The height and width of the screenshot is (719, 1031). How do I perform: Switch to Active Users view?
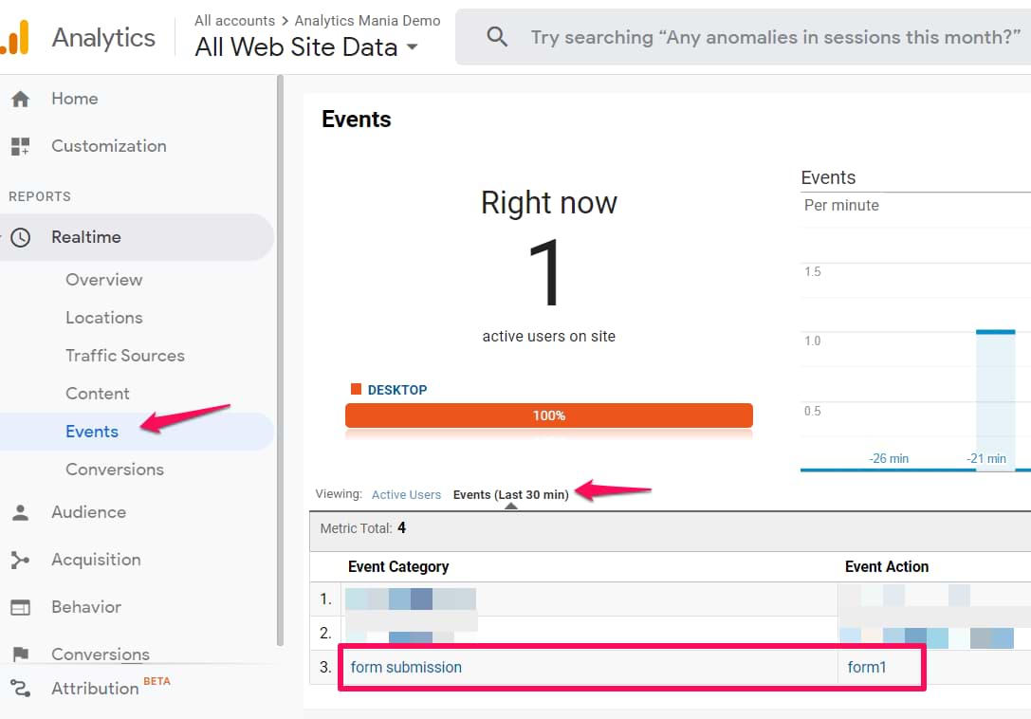tap(406, 494)
